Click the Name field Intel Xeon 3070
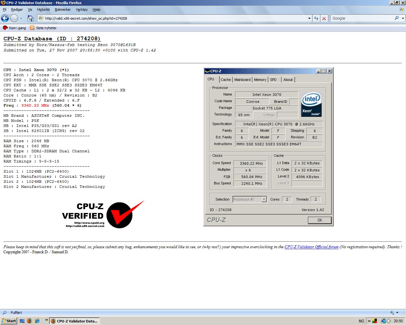406x325 pixels. [267, 95]
